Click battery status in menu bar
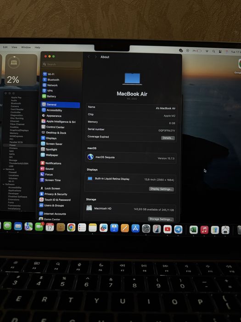This screenshot has height=322, width=241. click(197, 51)
